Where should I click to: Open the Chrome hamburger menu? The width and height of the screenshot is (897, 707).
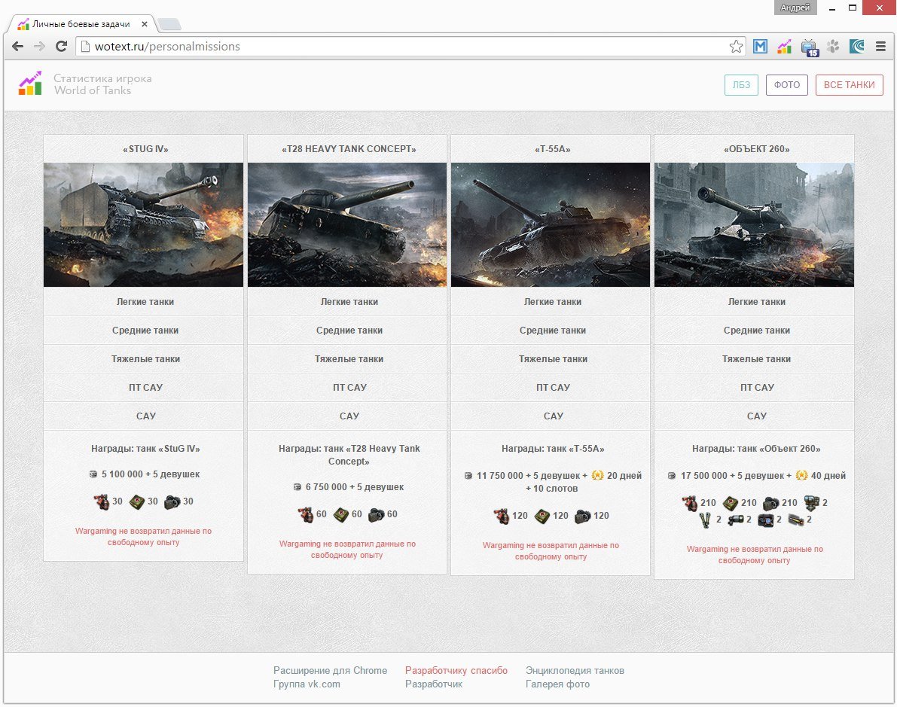coord(881,47)
